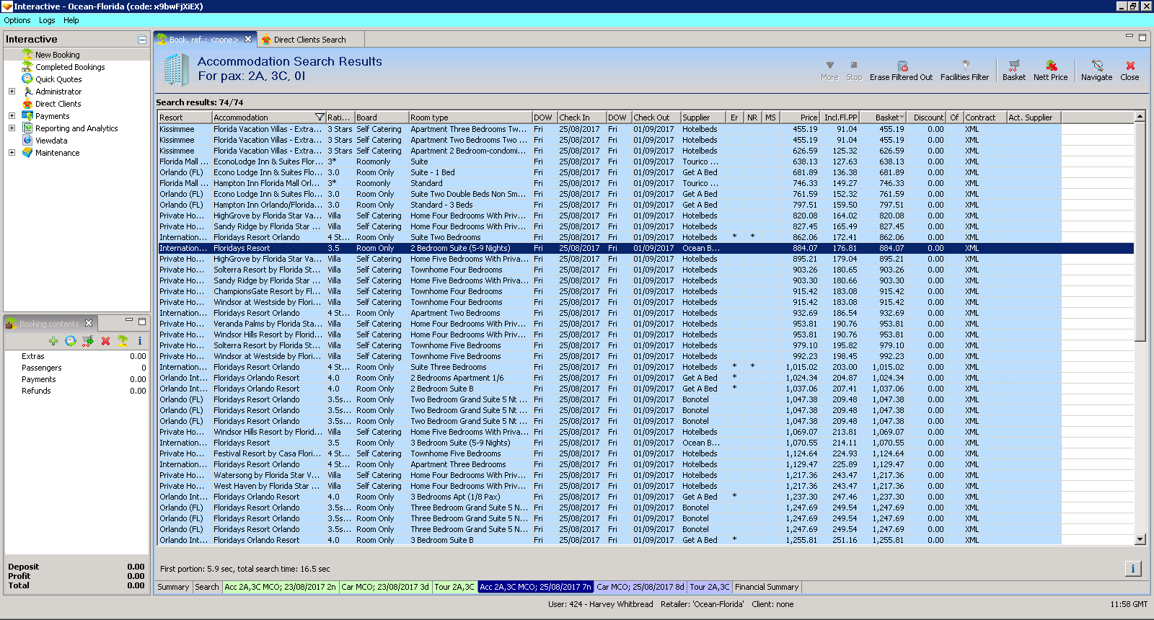Expand the Administrator tree node
1154x620 pixels.
pyautogui.click(x=12, y=92)
